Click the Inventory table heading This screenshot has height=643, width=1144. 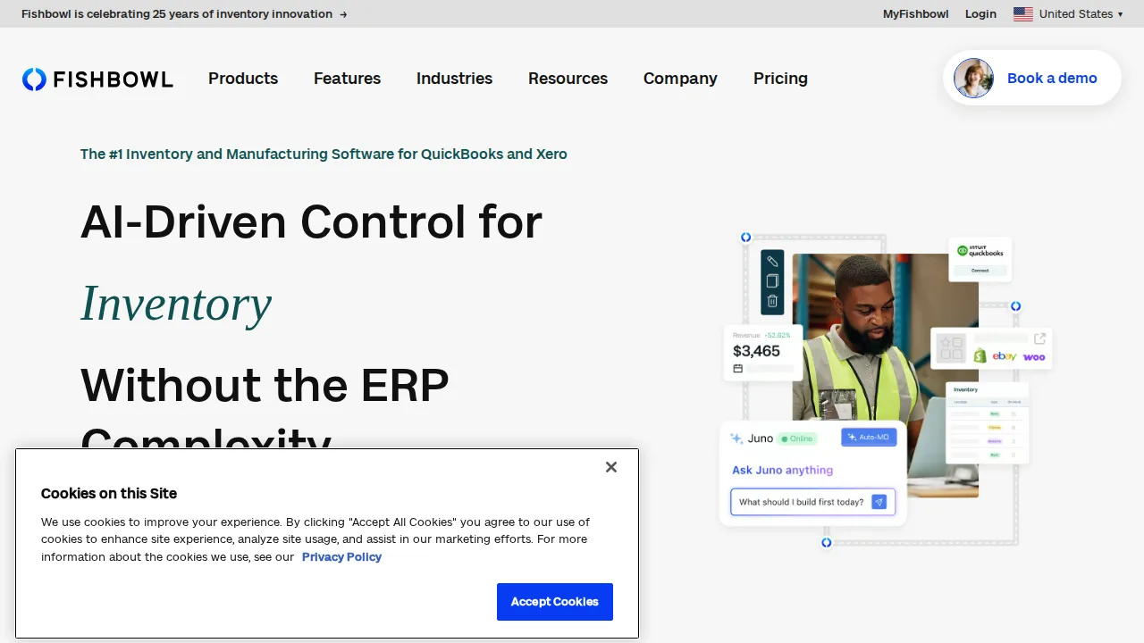[965, 390]
